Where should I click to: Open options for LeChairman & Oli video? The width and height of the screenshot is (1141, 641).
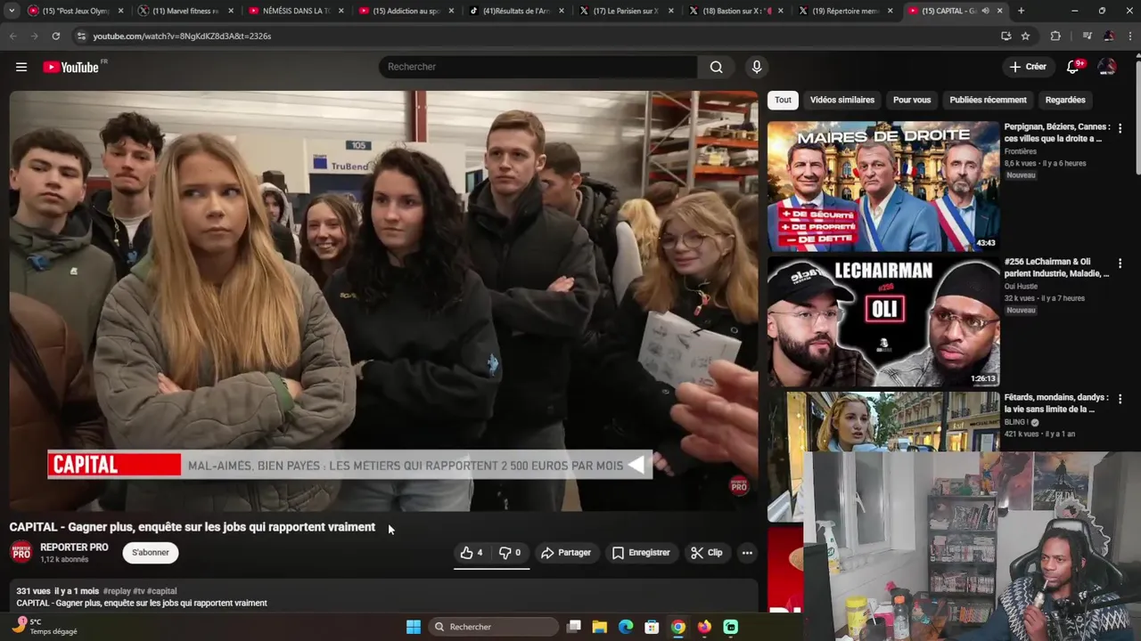(x=1120, y=264)
